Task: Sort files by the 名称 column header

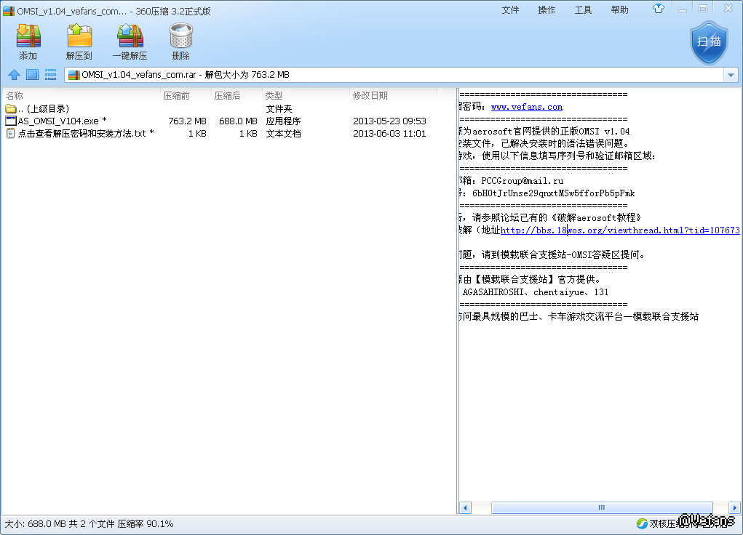Action: [x=82, y=96]
